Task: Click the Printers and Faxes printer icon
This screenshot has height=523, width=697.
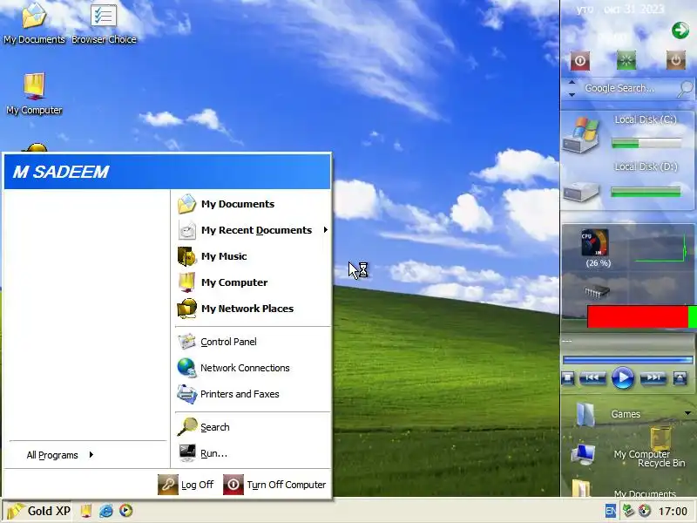Action: point(186,394)
